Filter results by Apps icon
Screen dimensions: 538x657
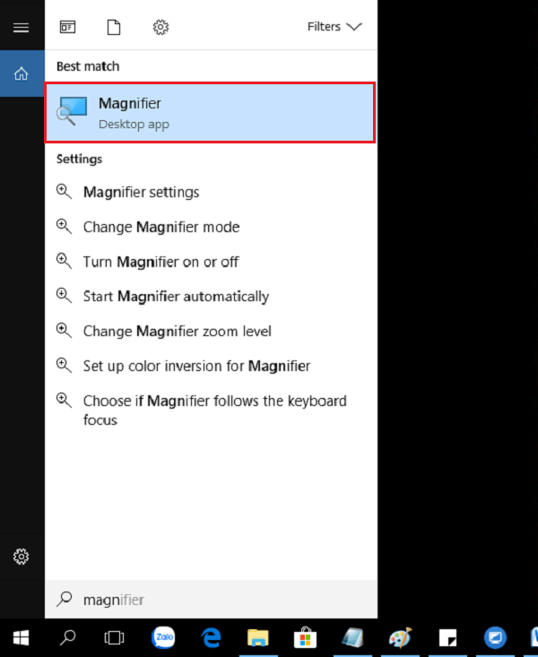coord(68,27)
